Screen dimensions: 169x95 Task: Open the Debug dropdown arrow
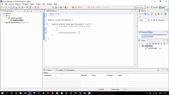tap(58, 7)
